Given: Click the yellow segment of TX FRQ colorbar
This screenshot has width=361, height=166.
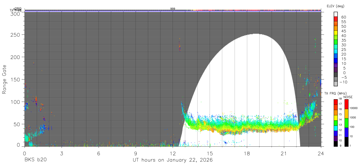Looking at the screenshot, I should [336, 117].
